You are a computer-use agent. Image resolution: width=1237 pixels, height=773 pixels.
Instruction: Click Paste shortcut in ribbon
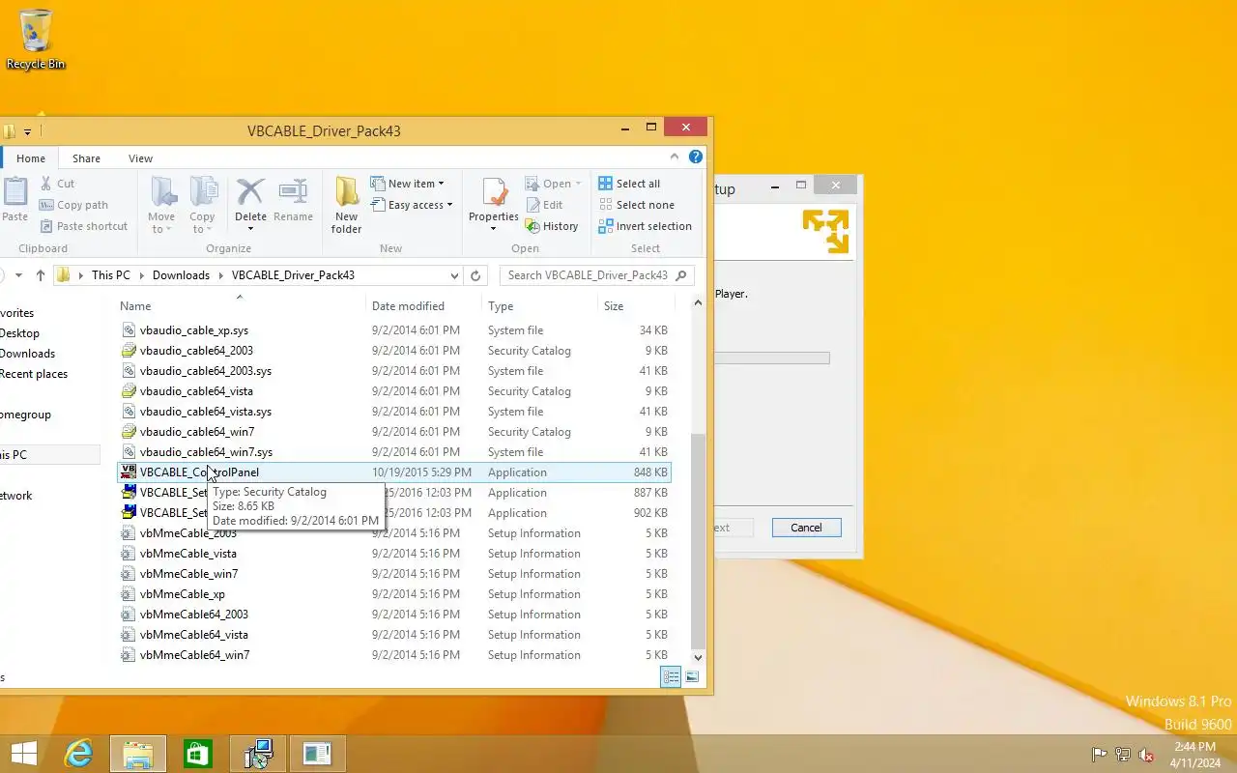[x=83, y=226]
